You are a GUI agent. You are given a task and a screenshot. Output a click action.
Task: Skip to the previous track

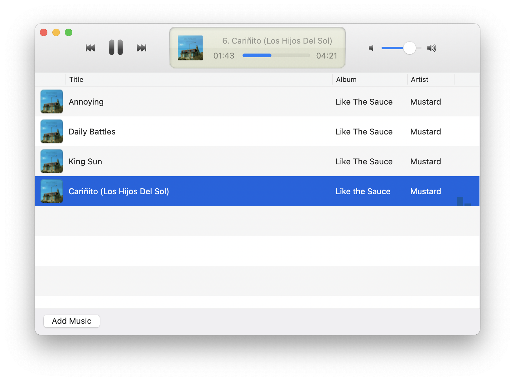tap(90, 48)
